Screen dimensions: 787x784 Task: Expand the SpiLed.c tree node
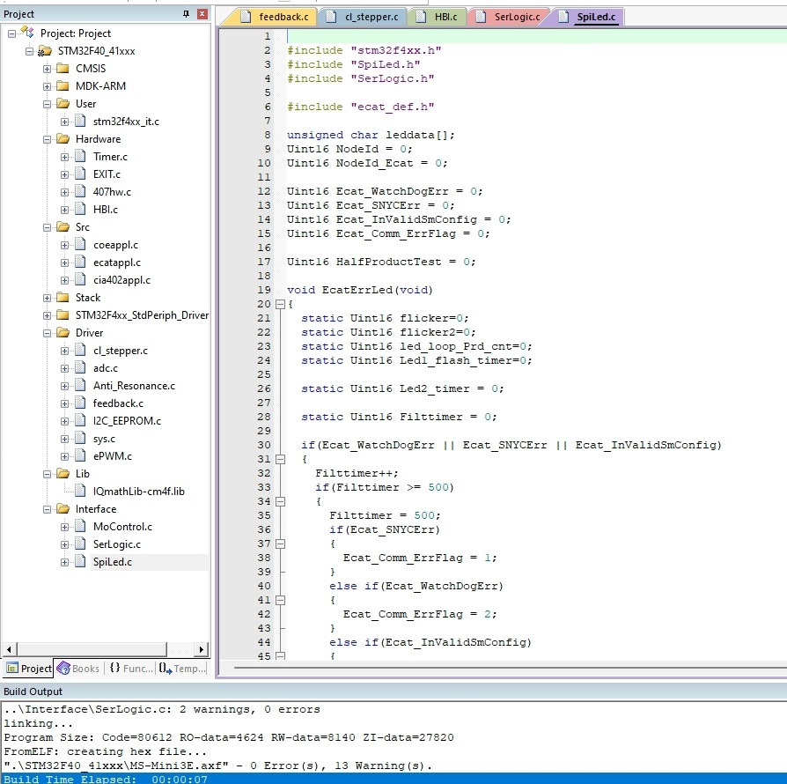click(64, 562)
